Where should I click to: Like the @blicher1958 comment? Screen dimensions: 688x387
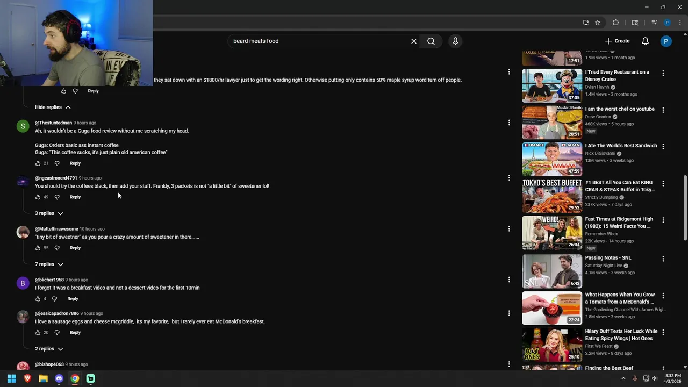point(38,299)
